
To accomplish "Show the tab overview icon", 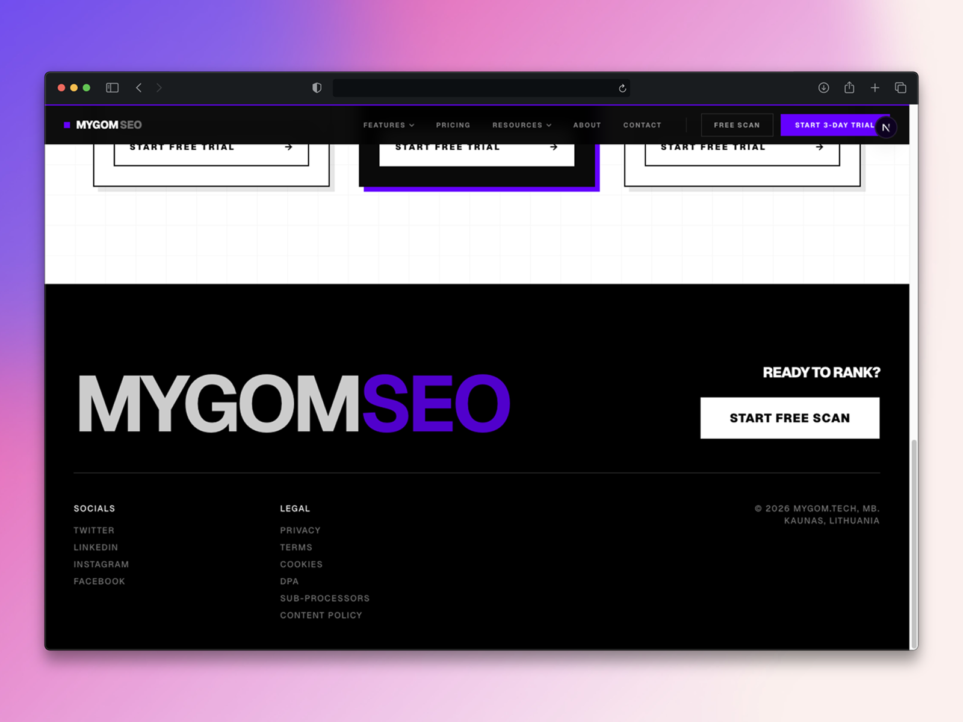I will [900, 87].
